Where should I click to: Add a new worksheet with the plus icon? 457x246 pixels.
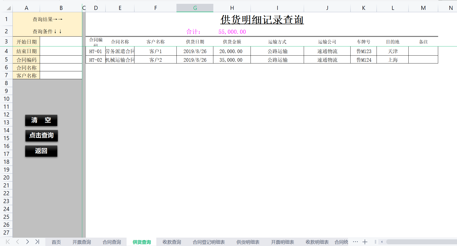[365, 242]
